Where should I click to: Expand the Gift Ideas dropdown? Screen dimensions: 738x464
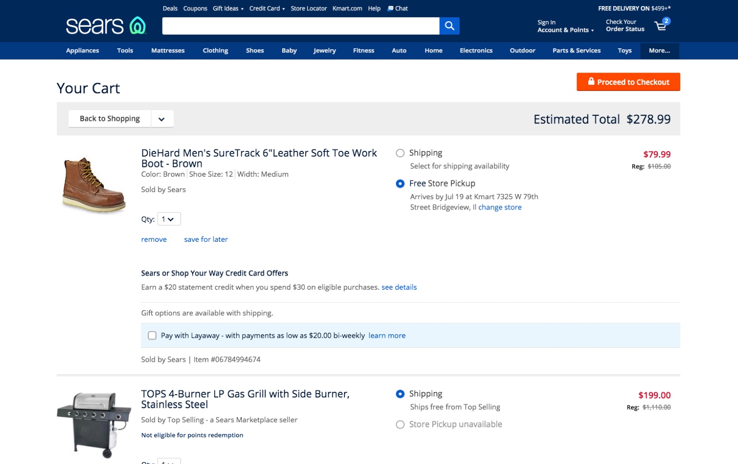click(x=228, y=8)
